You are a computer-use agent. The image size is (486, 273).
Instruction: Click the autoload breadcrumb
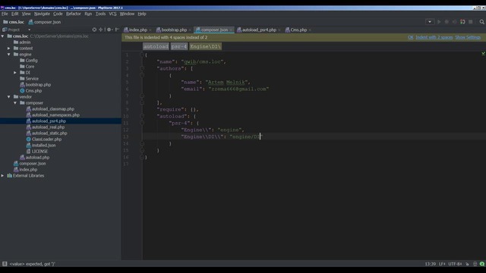pos(156,46)
